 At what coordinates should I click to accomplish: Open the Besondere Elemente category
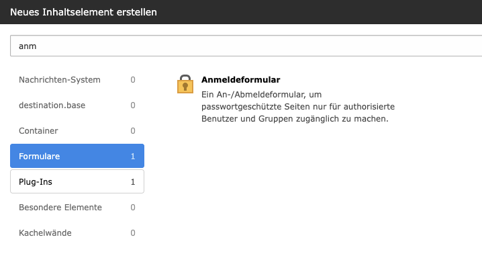coord(77,208)
